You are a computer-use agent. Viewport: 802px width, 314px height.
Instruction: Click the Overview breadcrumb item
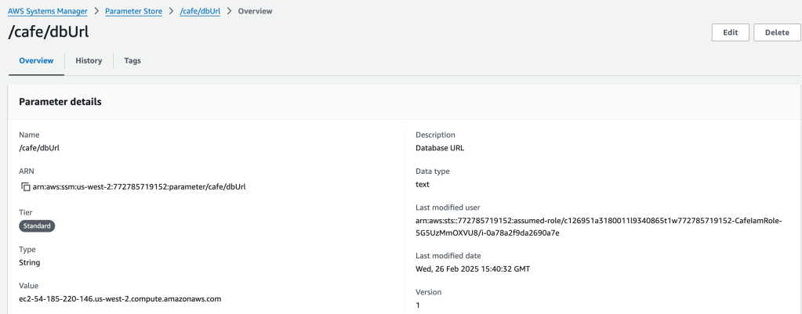click(256, 11)
